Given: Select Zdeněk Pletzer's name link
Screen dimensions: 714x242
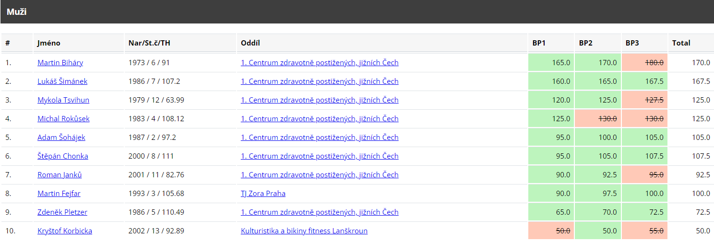Looking at the screenshot, I should (62, 212).
